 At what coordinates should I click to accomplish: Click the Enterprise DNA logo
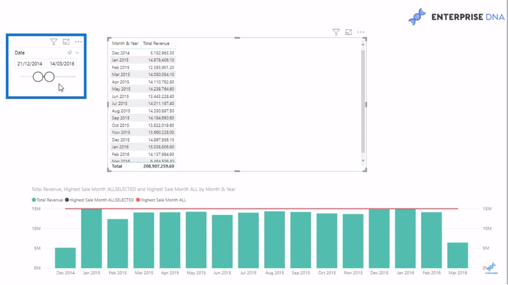(x=456, y=17)
